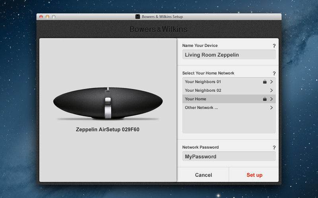Click the Zeppelin AirSetup 029F60 label

pos(107,129)
